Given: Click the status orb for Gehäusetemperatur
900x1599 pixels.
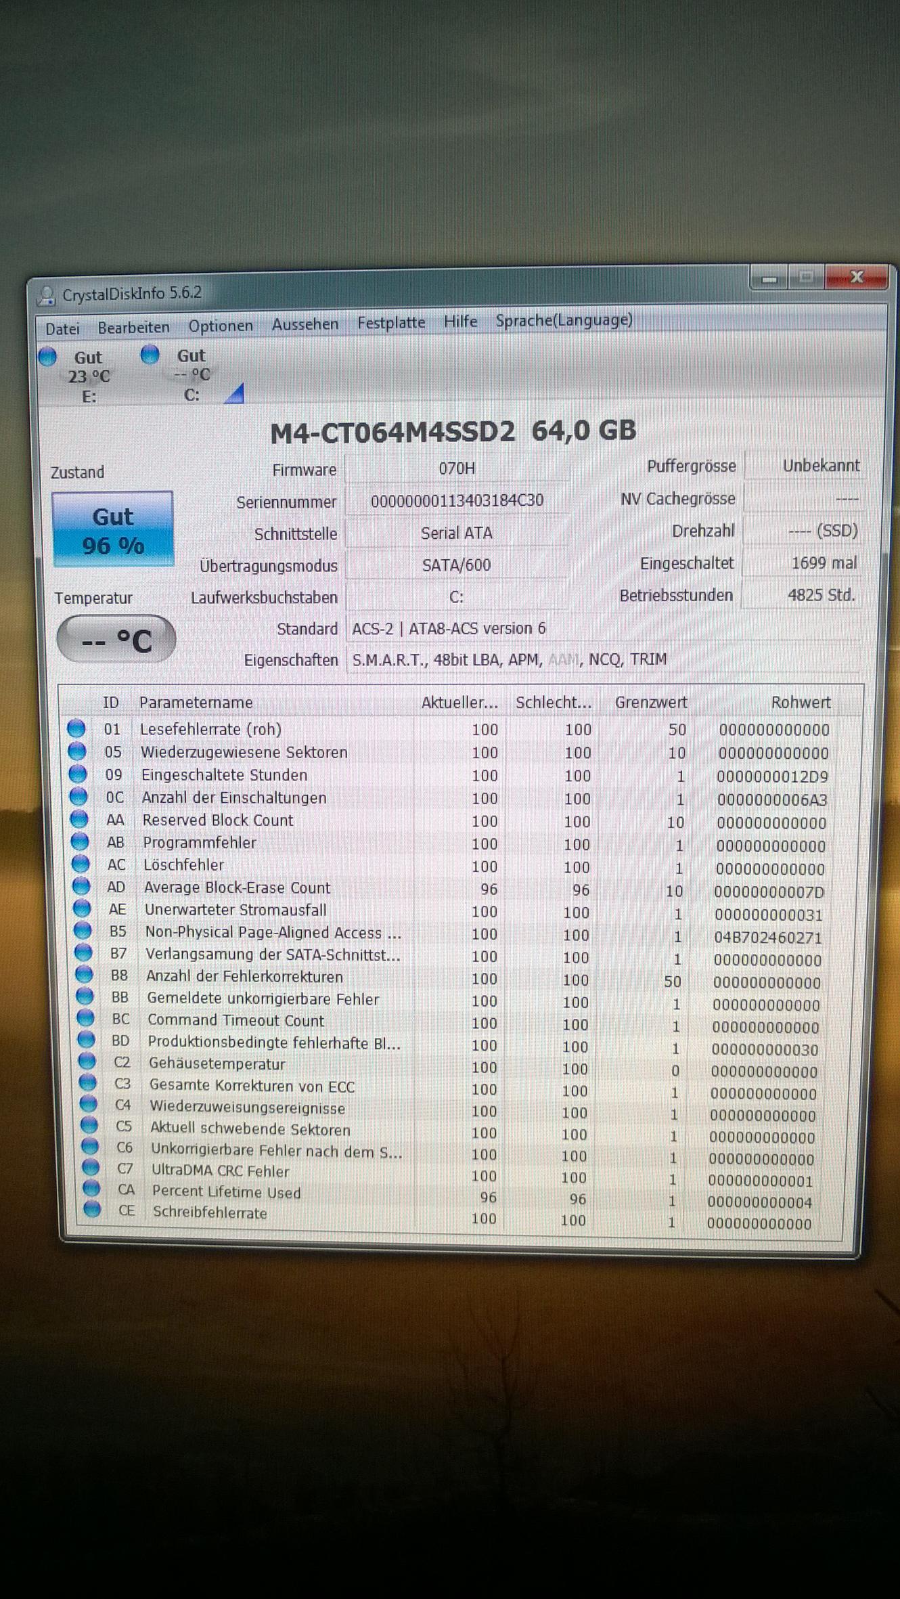Looking at the screenshot, I should pyautogui.click(x=87, y=1061).
